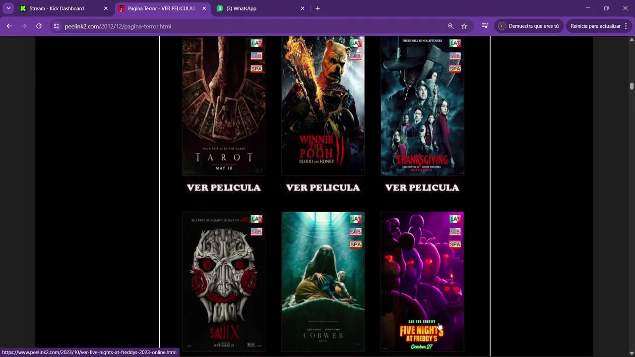Click the LAT badge on the Tarot poster
The width and height of the screenshot is (635, 357).
pos(256,43)
